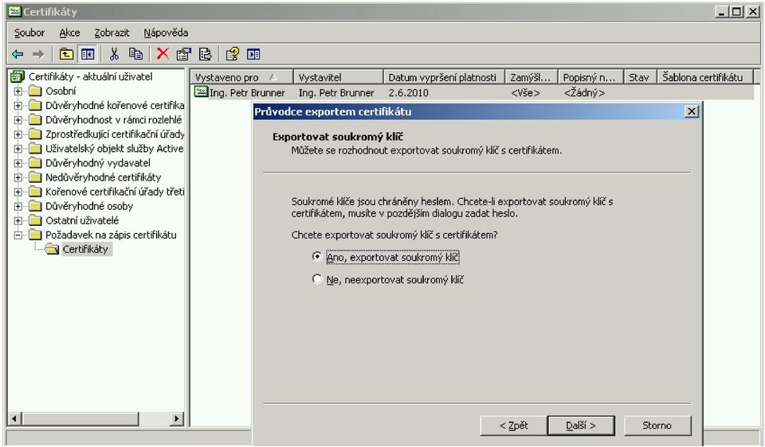Expand Důvěryhodnost v rámci rozlehlé node
The height and width of the screenshot is (447, 765).
point(18,120)
